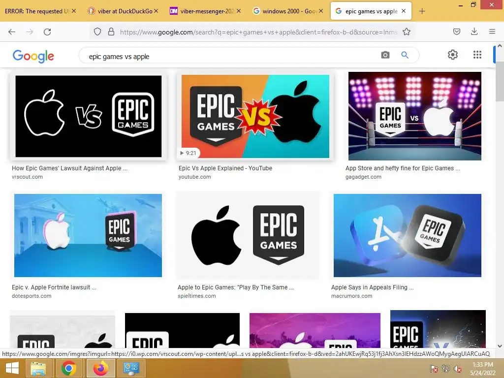Close the viber at DuckDuckGo tab
The width and height of the screenshot is (504, 378).
156,11
